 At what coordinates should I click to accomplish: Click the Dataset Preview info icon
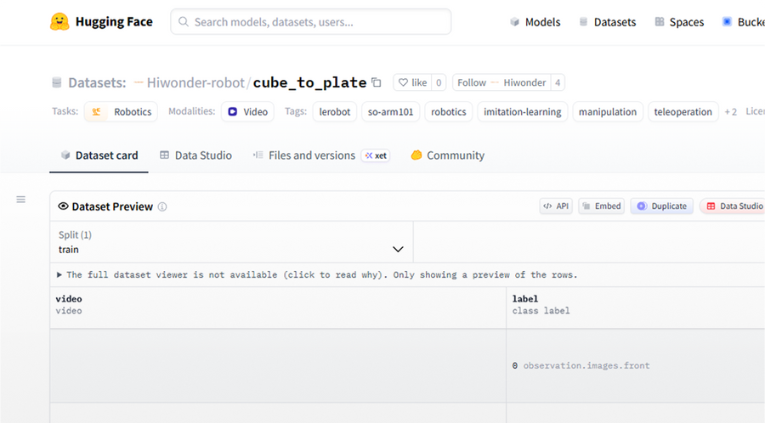162,206
